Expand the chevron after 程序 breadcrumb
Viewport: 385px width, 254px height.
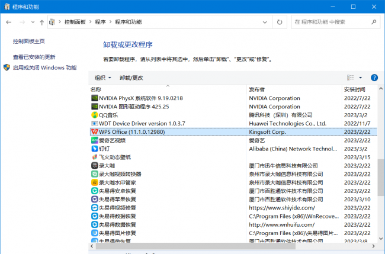point(110,22)
